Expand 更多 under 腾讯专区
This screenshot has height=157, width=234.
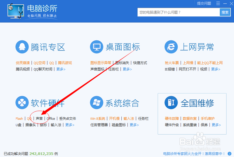coord(61,69)
